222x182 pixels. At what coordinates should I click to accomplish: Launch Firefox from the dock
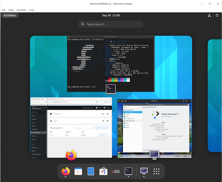[x=66, y=171]
